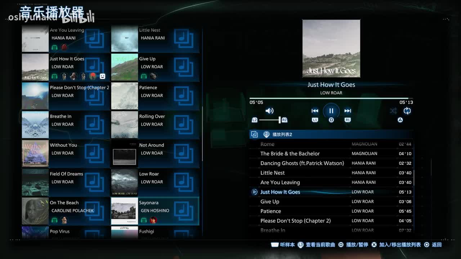Viewport: 461px width, 259px height.
Task: Click the L1 button glyph under previous track
Action: tap(315, 120)
